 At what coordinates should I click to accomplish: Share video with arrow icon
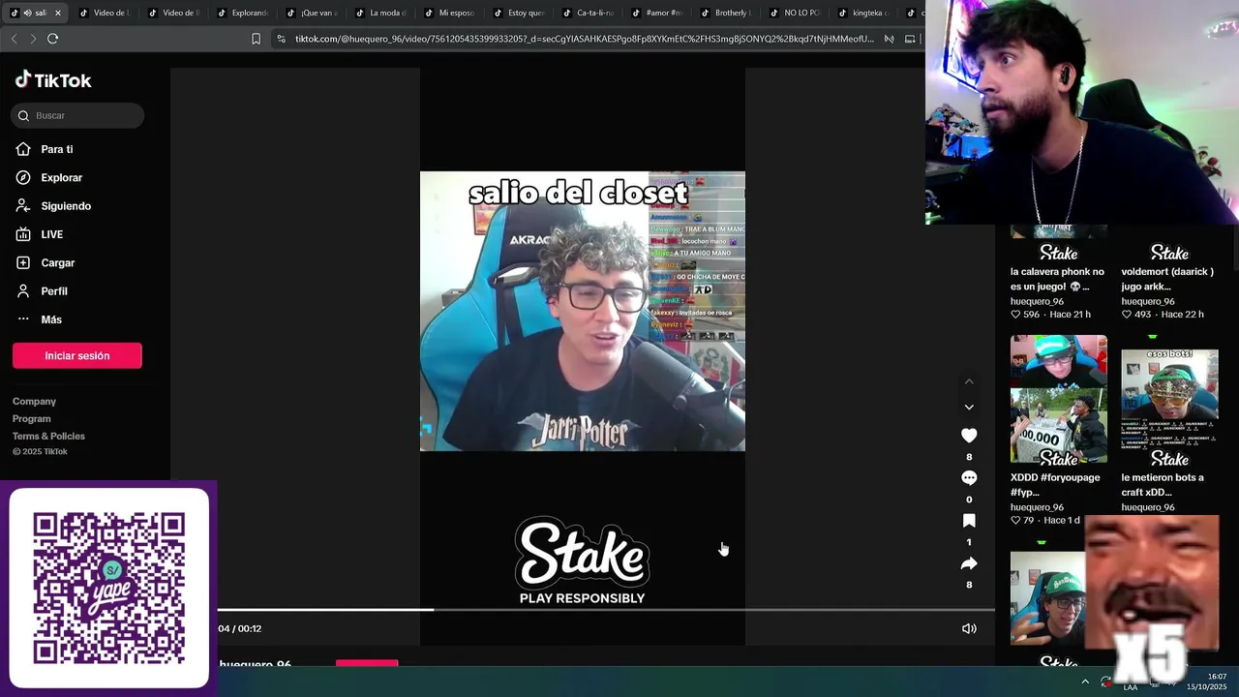969,563
